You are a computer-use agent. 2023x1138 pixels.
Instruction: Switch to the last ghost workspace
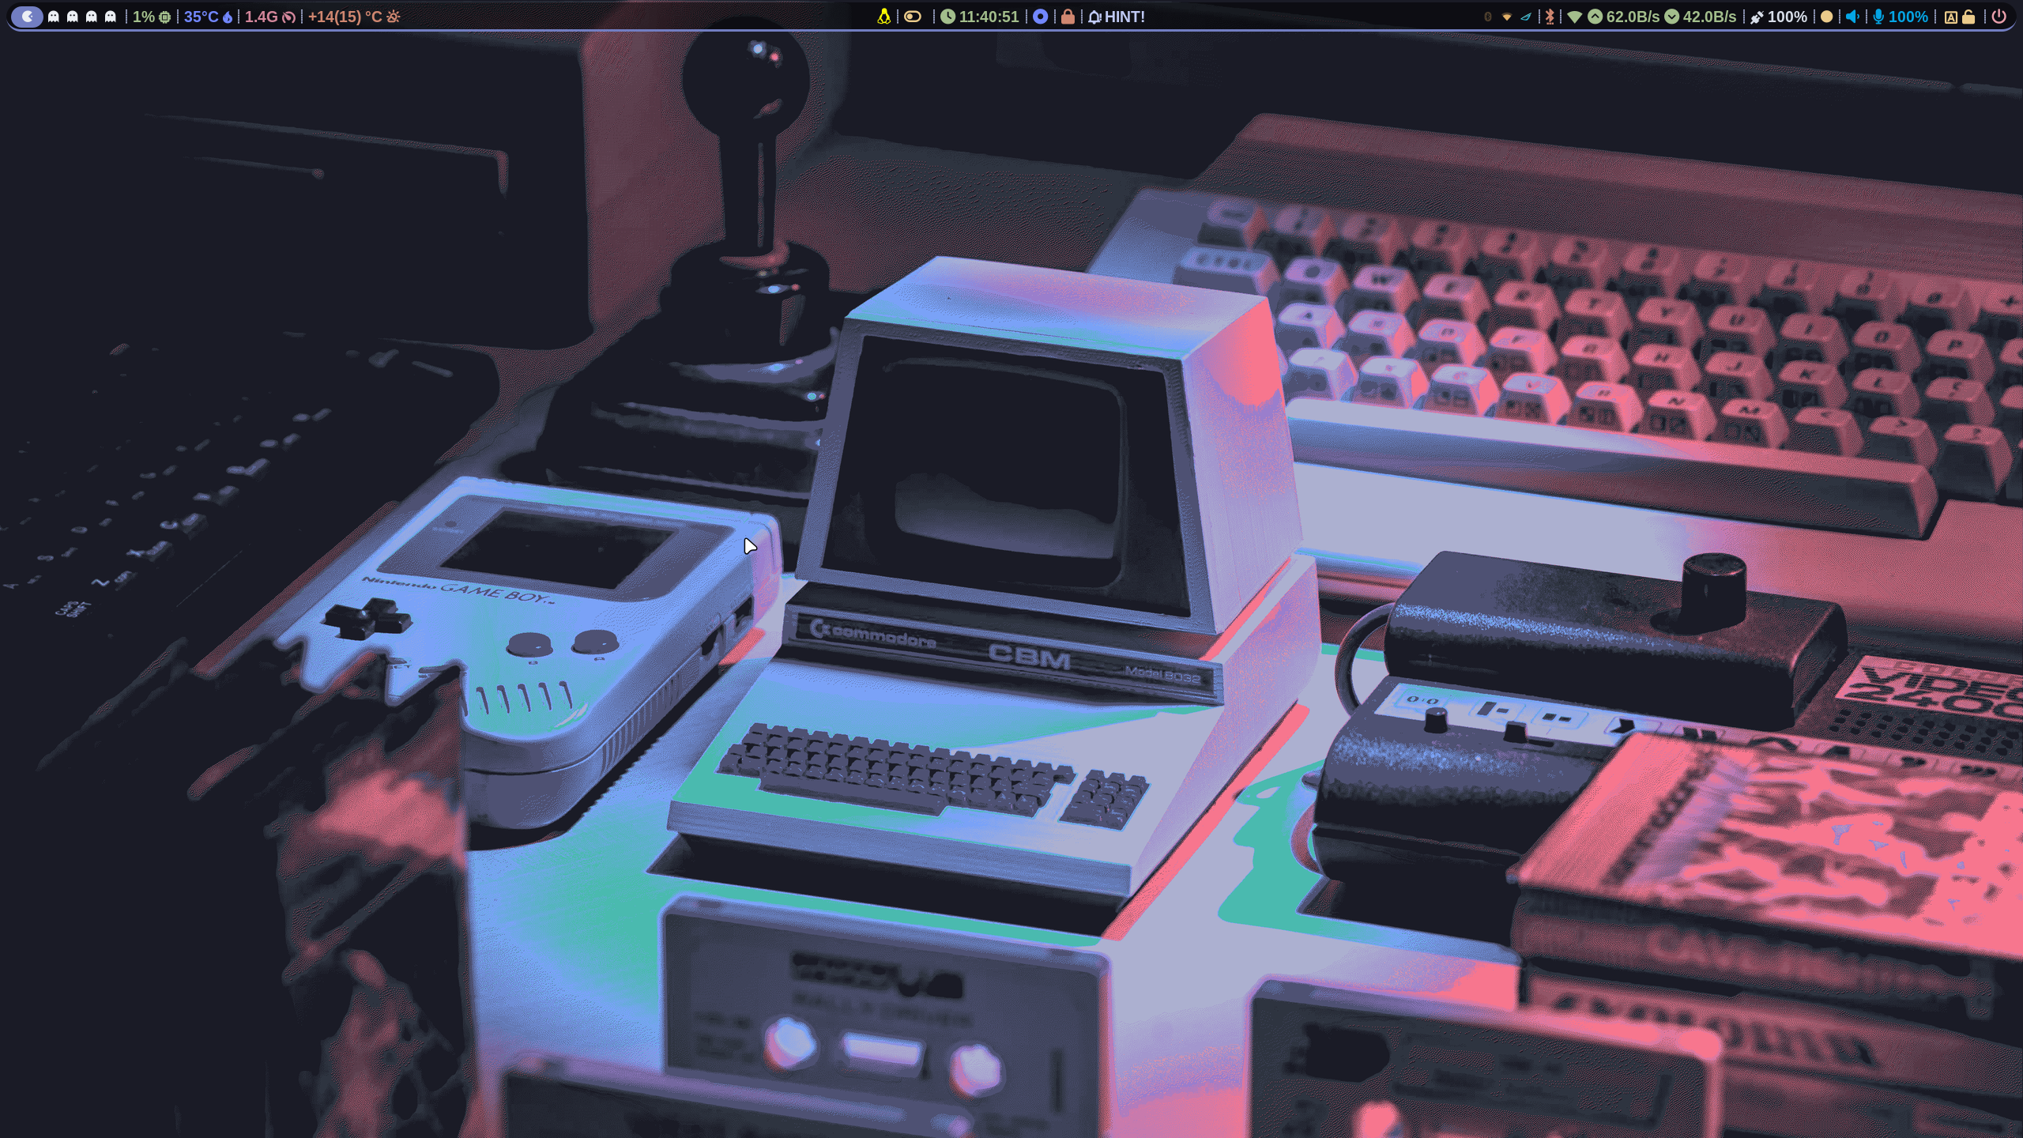[111, 17]
